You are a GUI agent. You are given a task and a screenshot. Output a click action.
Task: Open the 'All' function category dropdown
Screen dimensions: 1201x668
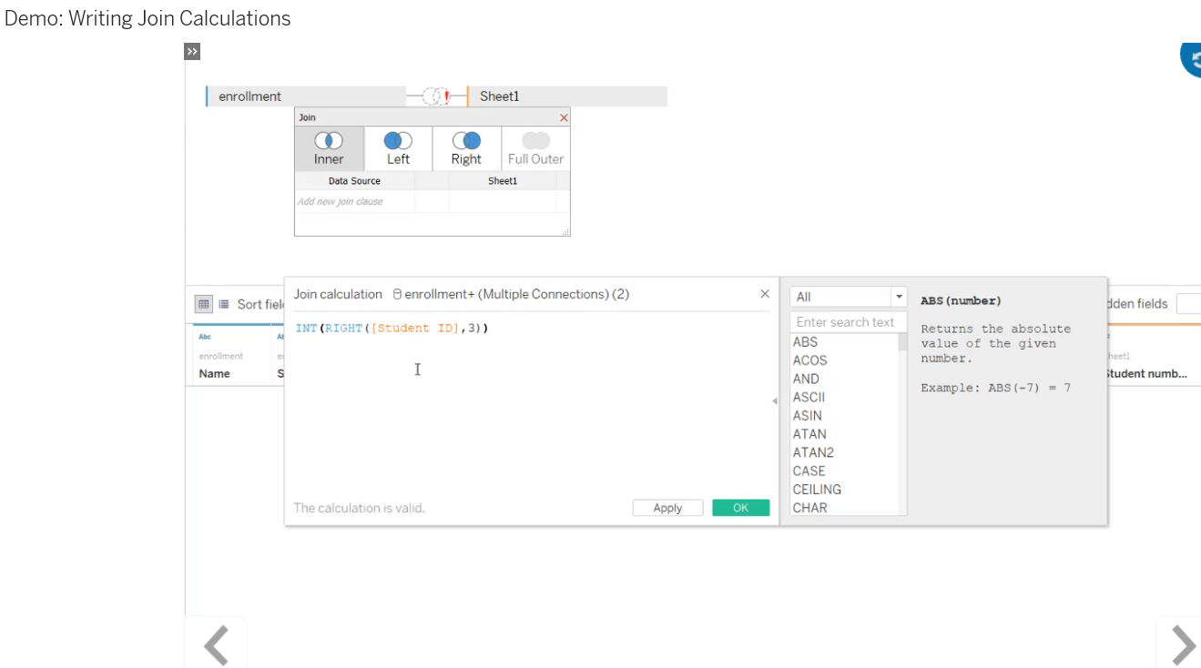(849, 297)
